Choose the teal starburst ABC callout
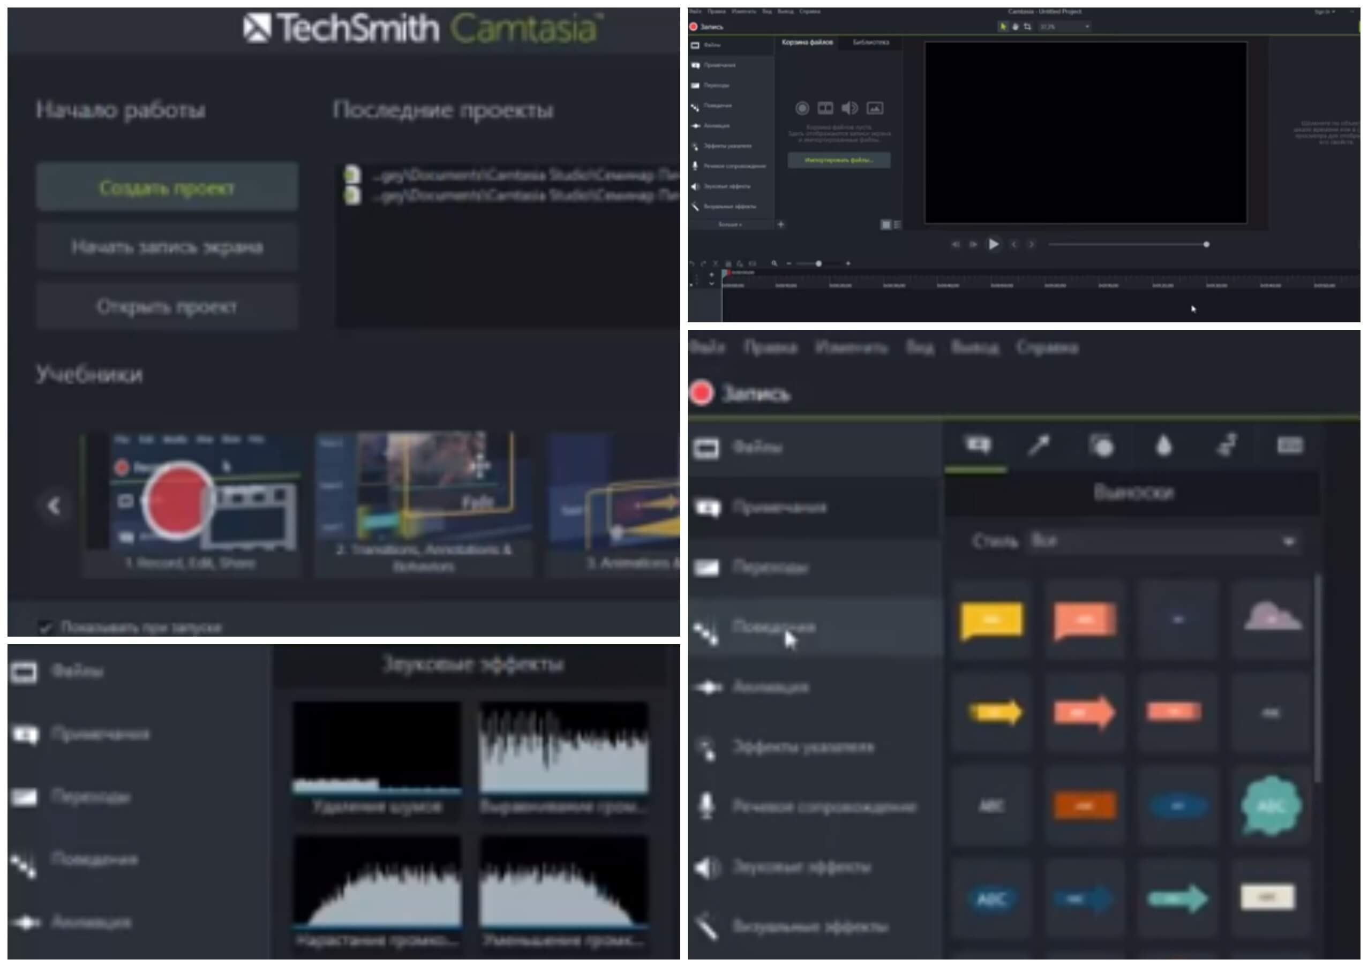This screenshot has width=1368, height=967. [x=1272, y=806]
